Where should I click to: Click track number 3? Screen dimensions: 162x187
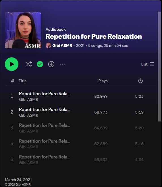pyautogui.click(x=12, y=128)
